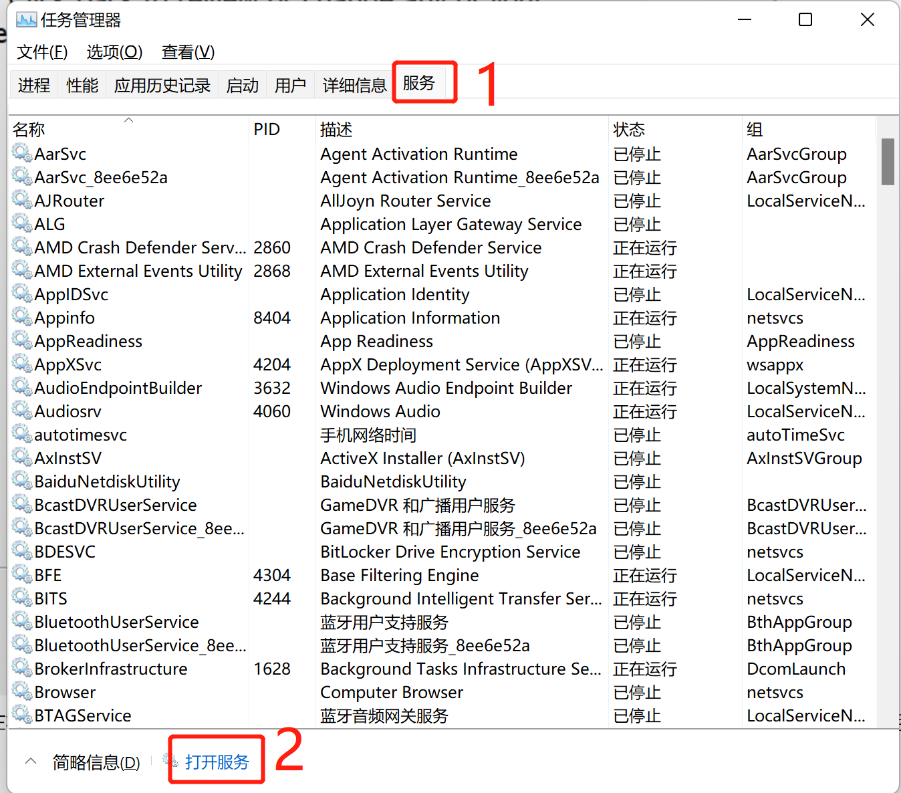Viewport: 901px width, 793px height.
Task: Switch to the 性能 tab
Action: 82,85
